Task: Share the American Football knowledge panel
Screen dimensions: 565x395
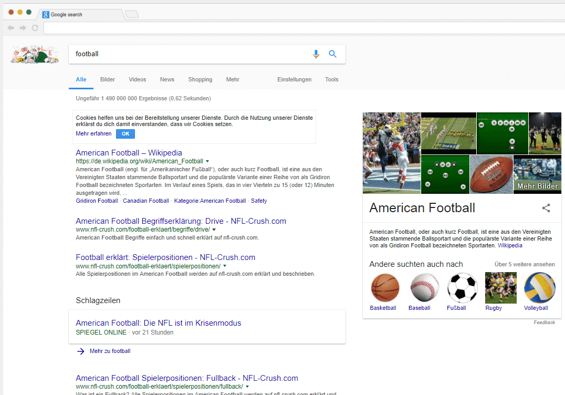Action: [x=546, y=208]
